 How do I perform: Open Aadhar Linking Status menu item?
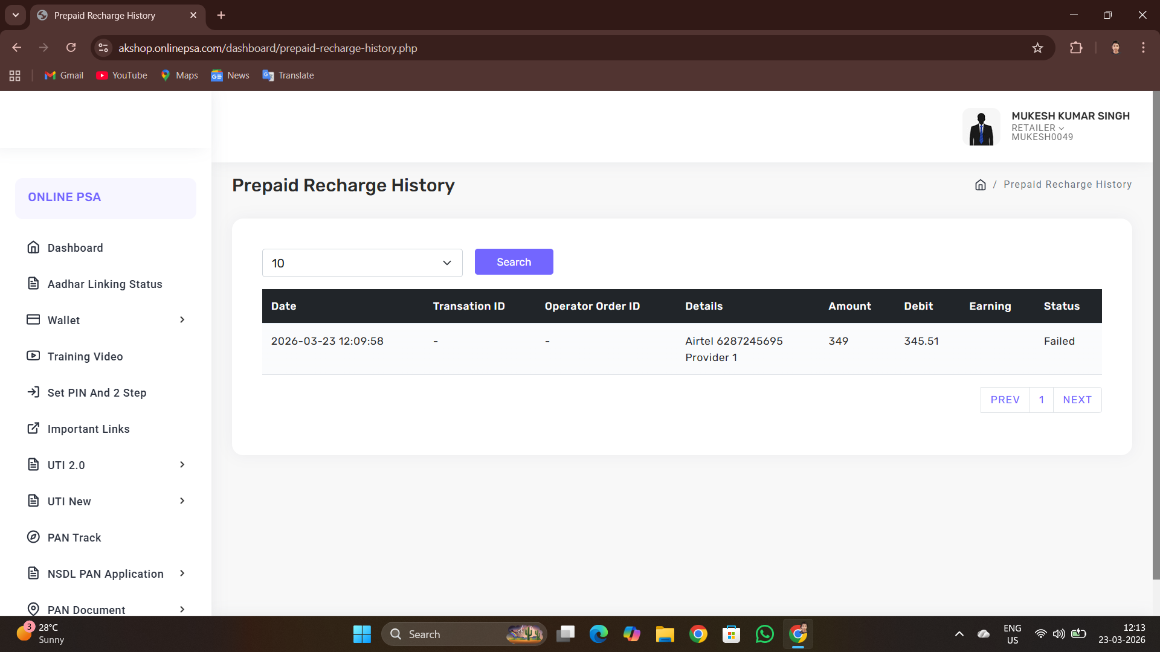105,284
